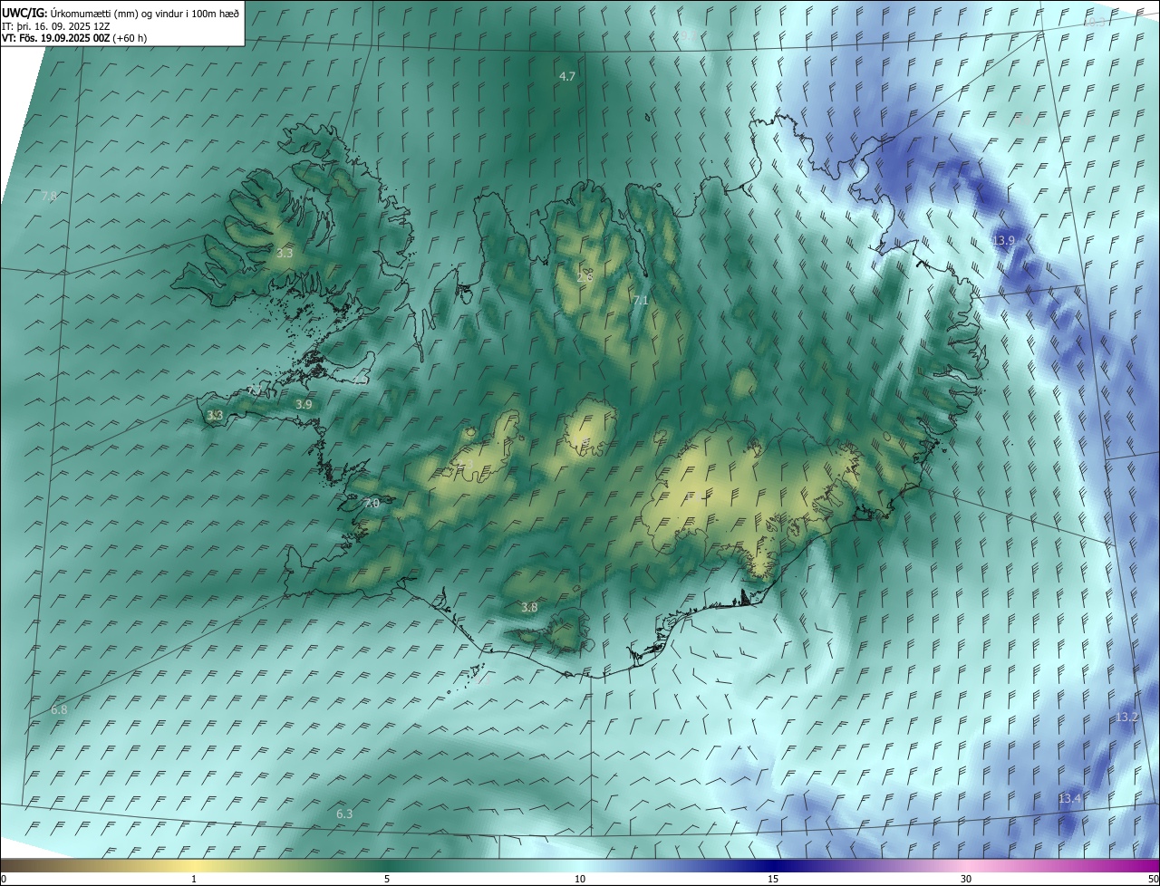Screen dimensions: 1160x886
Task: Click the 7.1 value label on the map
Action: 641,300
